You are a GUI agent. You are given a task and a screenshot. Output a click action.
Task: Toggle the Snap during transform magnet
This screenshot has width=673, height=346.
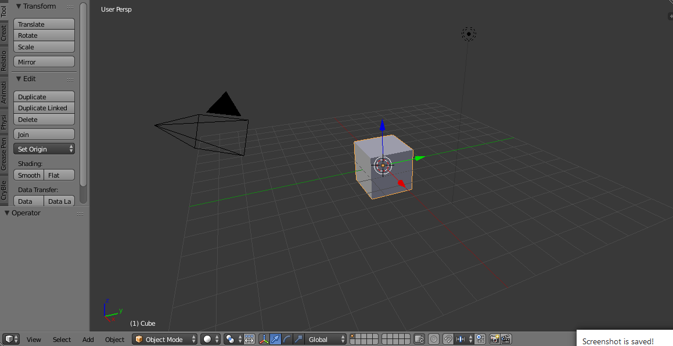click(x=448, y=339)
